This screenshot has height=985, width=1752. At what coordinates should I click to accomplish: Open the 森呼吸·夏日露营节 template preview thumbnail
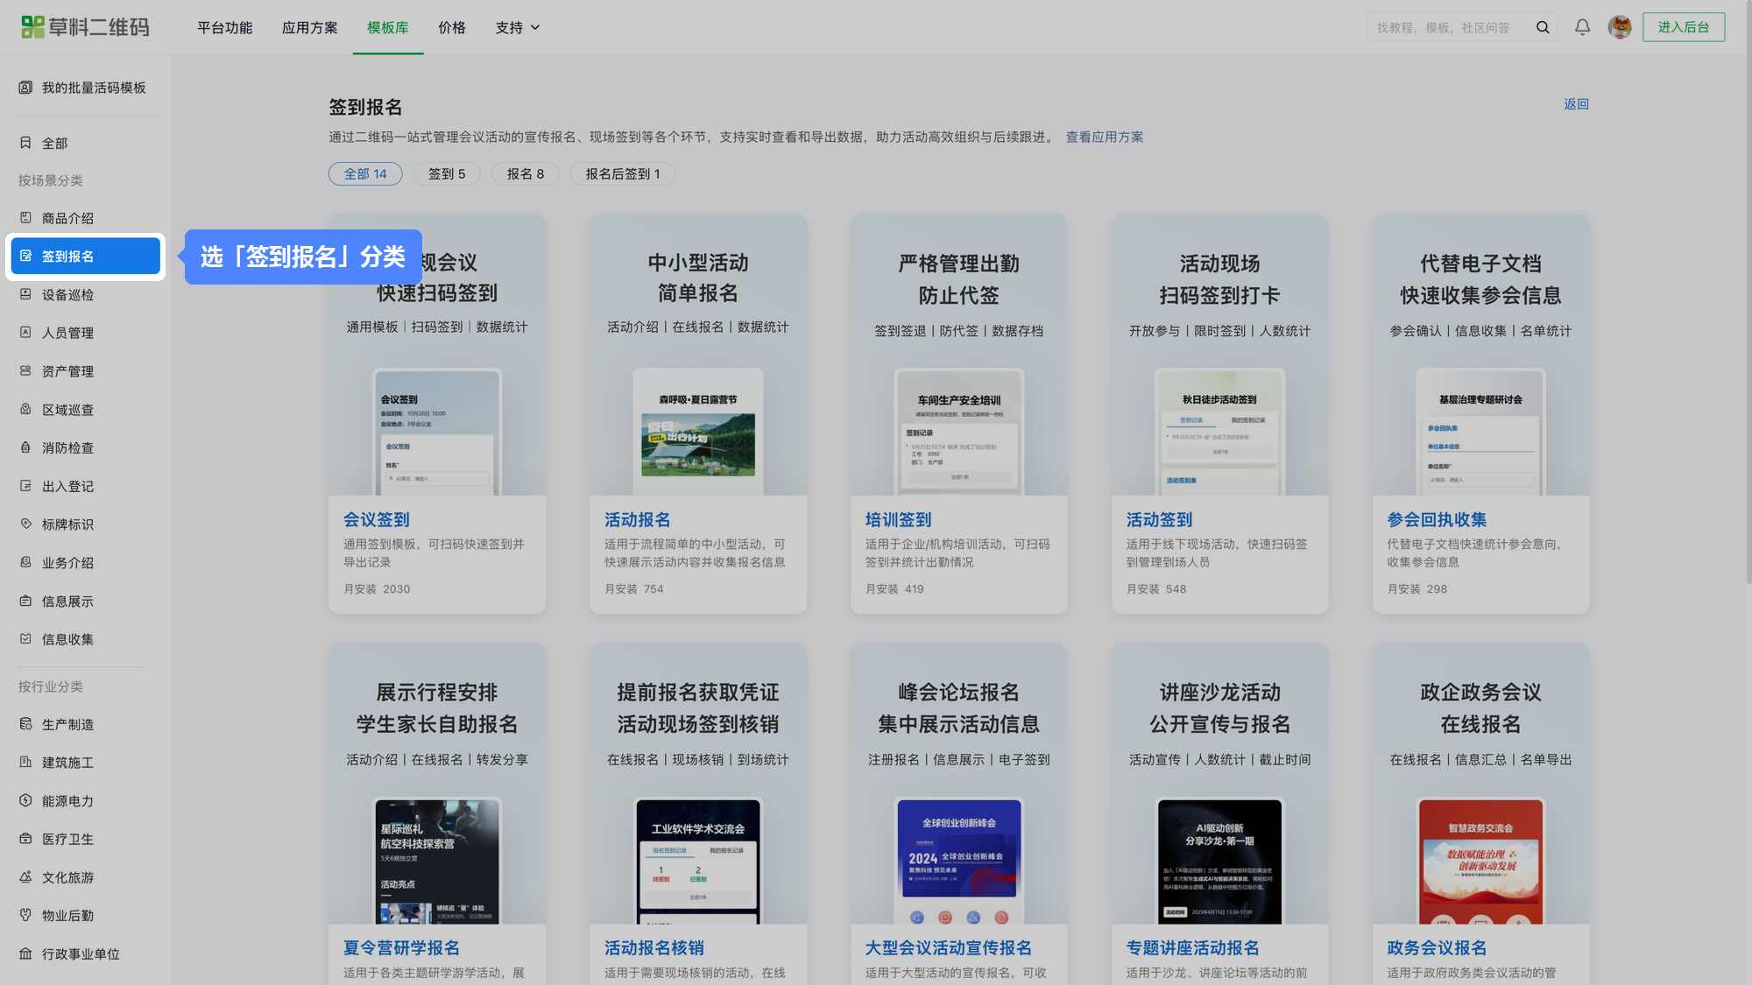point(698,433)
